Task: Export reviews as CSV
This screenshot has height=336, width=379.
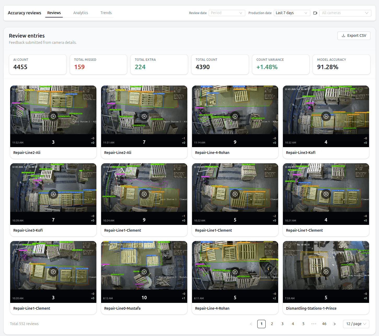Action: [354, 35]
